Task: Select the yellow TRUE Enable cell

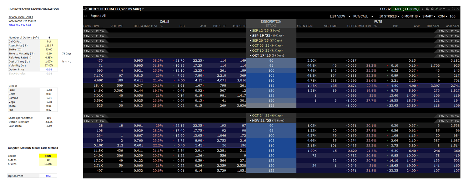Action: (x=48, y=156)
